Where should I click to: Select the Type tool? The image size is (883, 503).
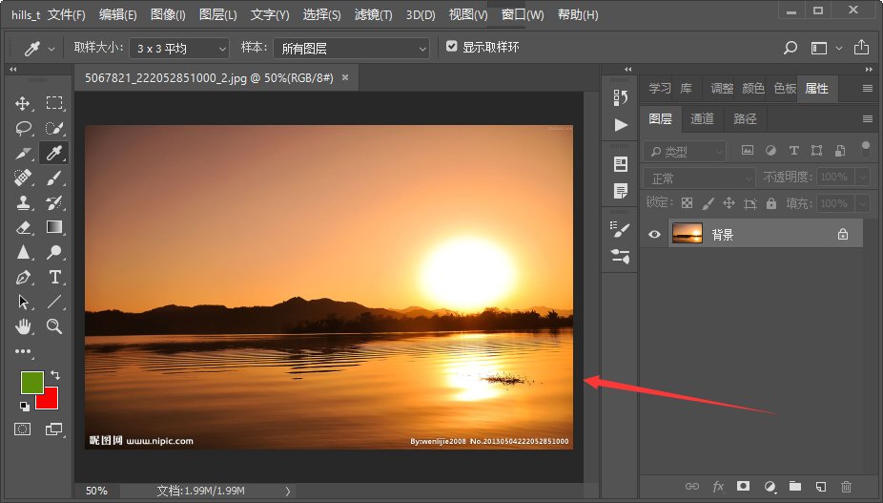coord(54,277)
